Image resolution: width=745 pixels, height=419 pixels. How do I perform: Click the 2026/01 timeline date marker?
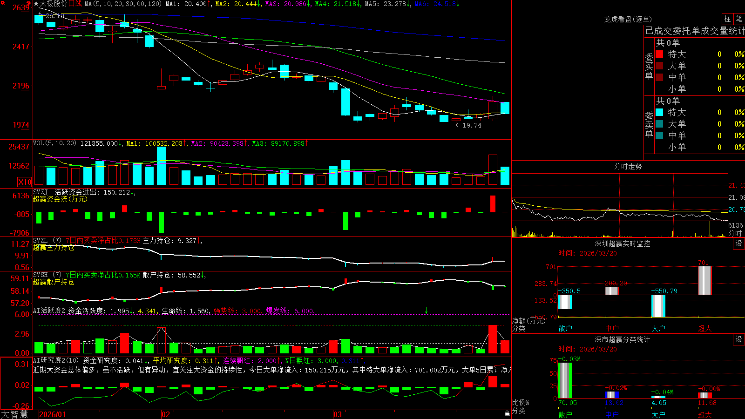point(52,414)
